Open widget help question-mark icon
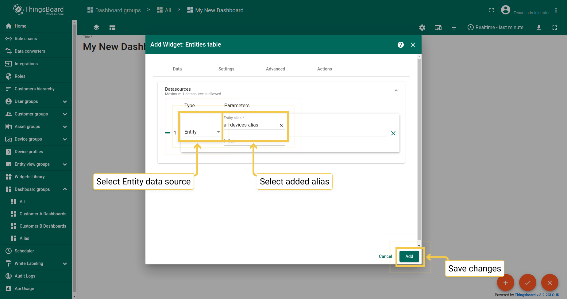 [x=401, y=45]
